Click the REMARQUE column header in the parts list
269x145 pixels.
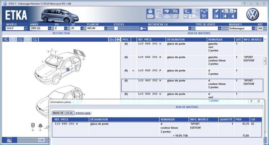221,40
